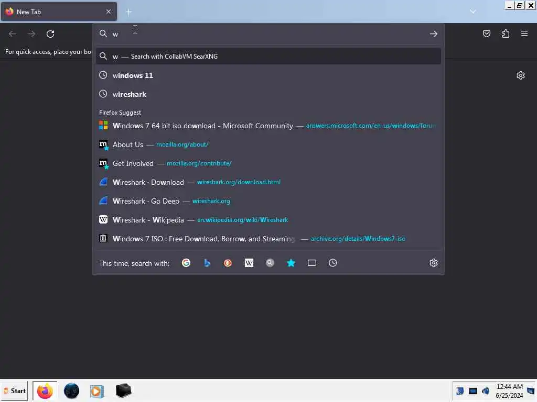
Task: Close the New Tab tab
Action: tap(109, 12)
